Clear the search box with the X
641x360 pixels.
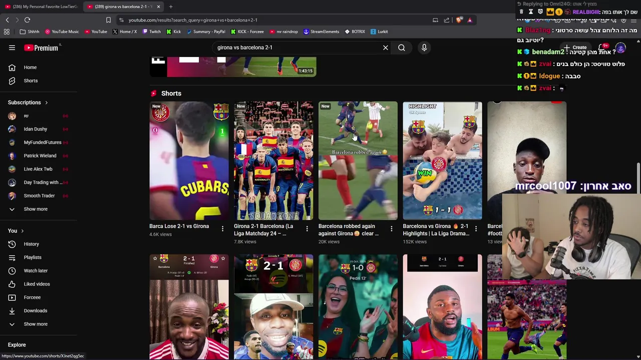pos(386,47)
